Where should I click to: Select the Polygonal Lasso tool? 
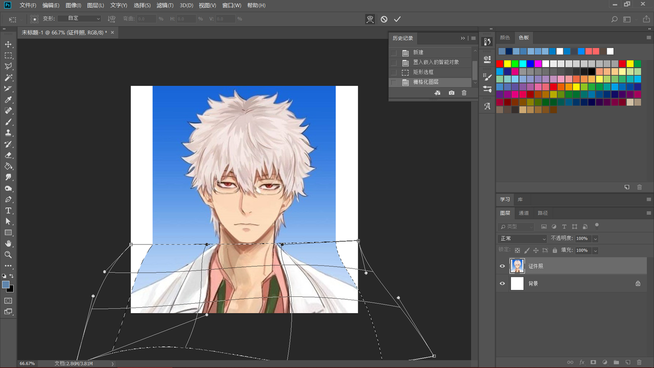(8, 66)
